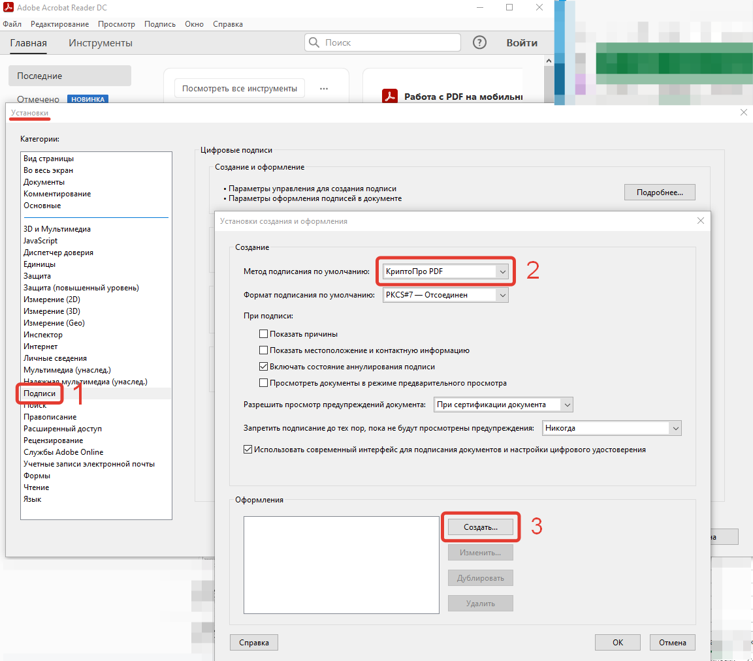Expand the Никогда dropdown
753x661 pixels.
click(611, 428)
